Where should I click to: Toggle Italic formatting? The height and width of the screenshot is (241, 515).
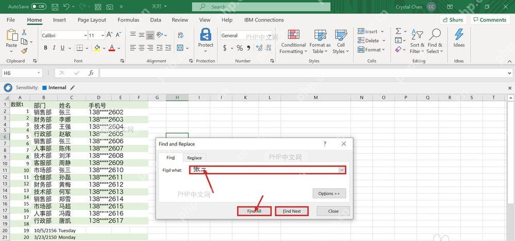click(x=54, y=48)
